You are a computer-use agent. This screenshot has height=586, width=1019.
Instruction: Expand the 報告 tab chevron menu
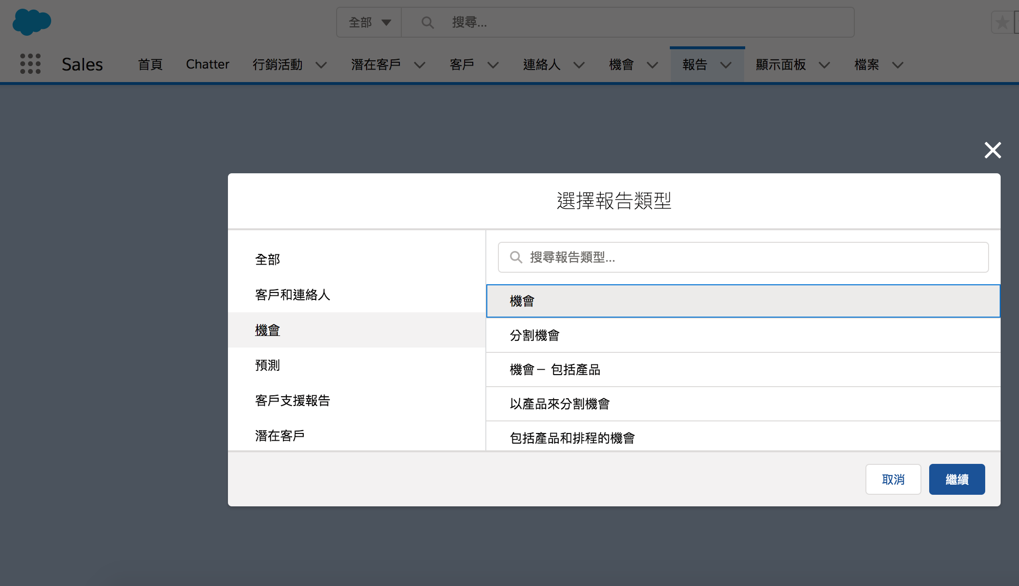click(726, 65)
